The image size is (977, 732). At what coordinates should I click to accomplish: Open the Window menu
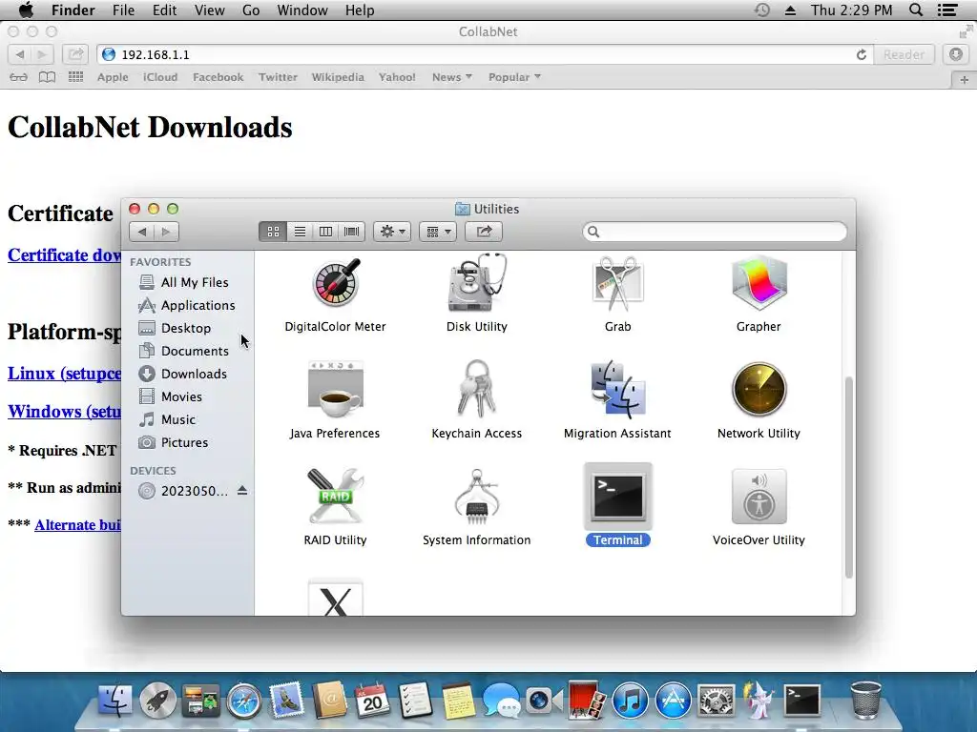point(302,10)
